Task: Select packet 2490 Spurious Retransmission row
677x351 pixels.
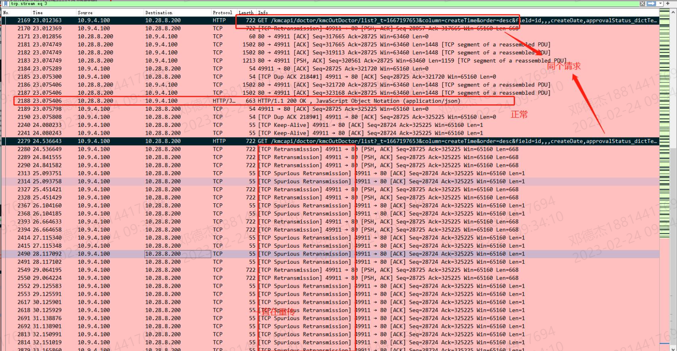Action: coord(330,254)
